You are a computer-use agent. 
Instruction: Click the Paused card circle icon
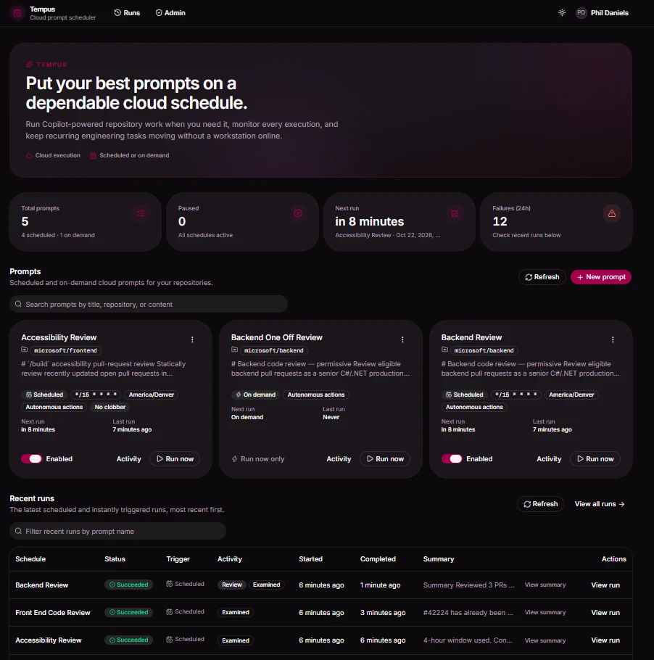point(298,213)
